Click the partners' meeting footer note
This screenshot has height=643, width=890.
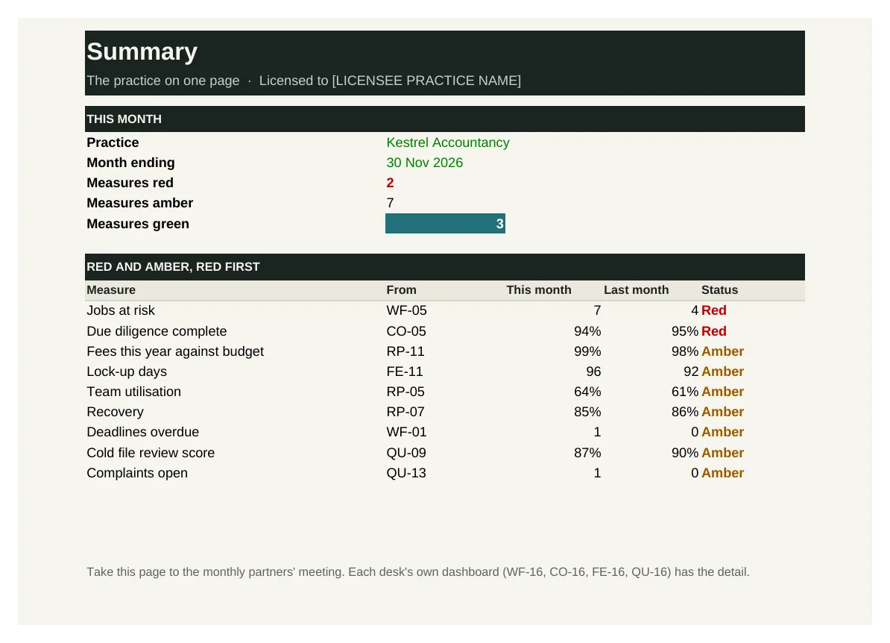pyautogui.click(x=418, y=572)
